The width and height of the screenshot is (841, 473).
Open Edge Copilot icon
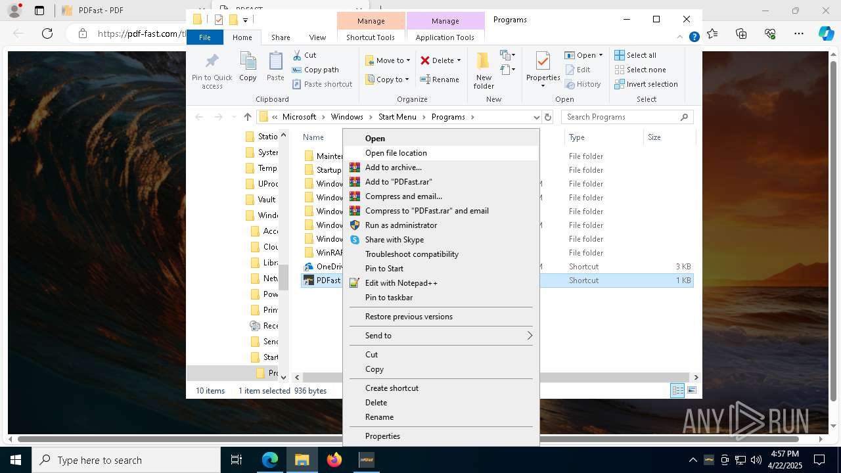point(825,33)
